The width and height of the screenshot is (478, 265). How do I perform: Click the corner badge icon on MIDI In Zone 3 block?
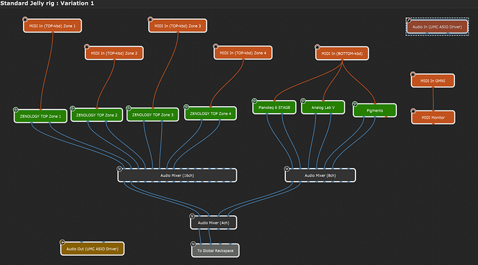150,19
